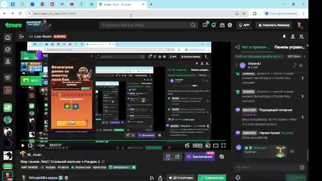Open the notifications bell
The image size is (322, 181).
click(213, 25)
